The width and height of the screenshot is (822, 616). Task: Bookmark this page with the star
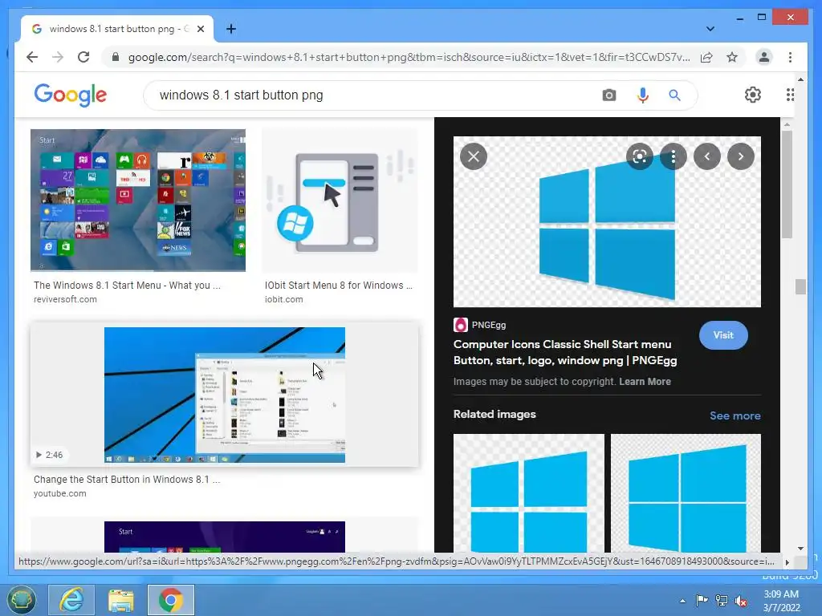[732, 57]
